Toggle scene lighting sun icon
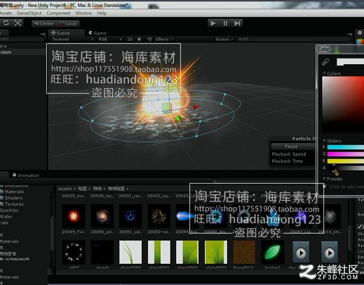Screen dimensions: 364x285 coord(139,39)
